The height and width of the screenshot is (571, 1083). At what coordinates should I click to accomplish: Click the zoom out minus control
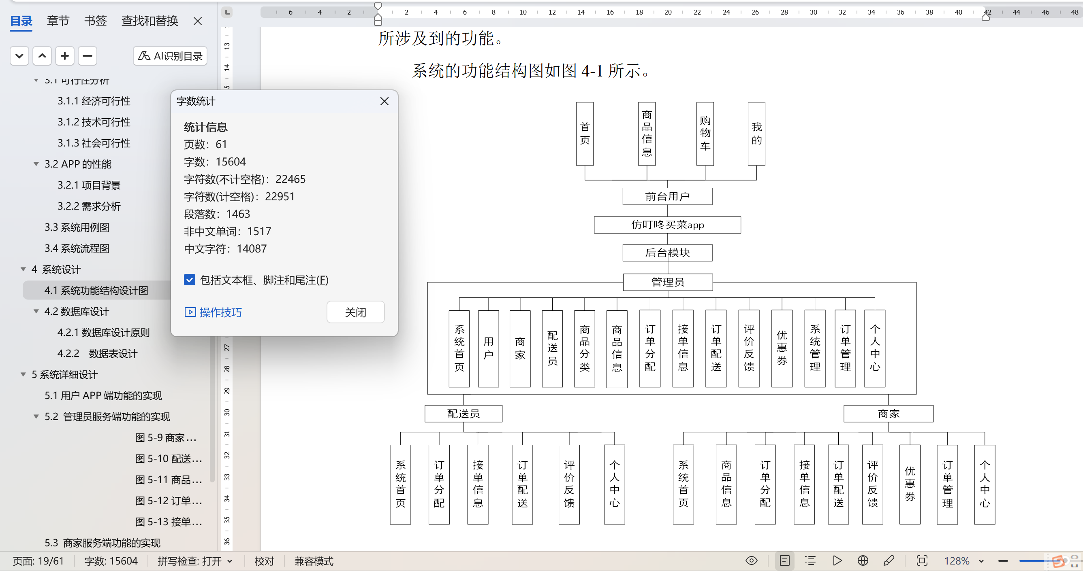coord(1003,561)
